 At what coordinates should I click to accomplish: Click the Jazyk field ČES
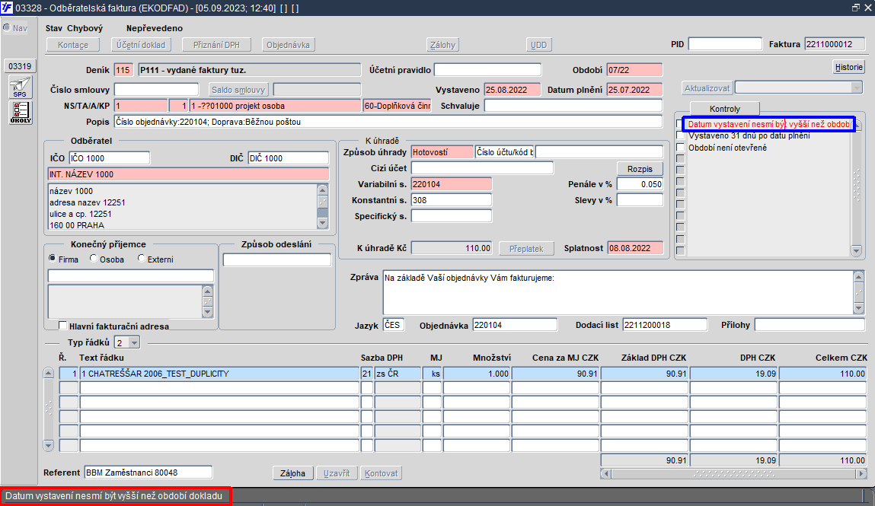point(394,325)
